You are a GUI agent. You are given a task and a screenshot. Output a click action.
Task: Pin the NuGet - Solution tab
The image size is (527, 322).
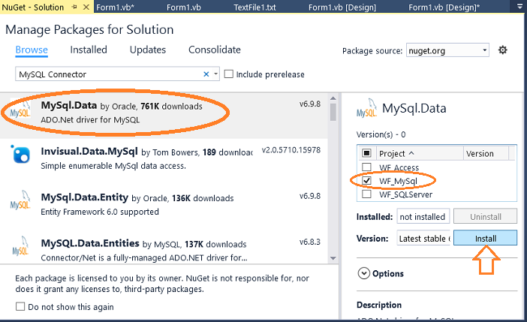[x=74, y=7]
